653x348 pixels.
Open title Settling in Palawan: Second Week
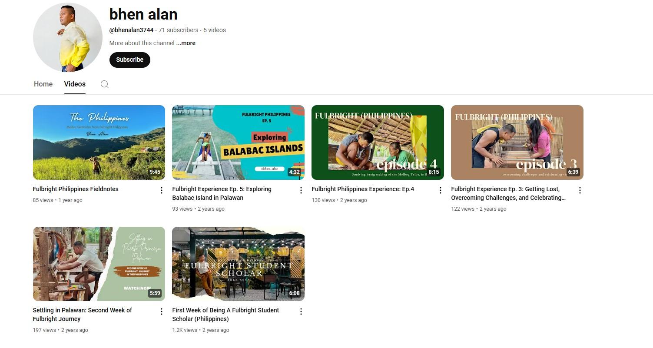(x=83, y=315)
